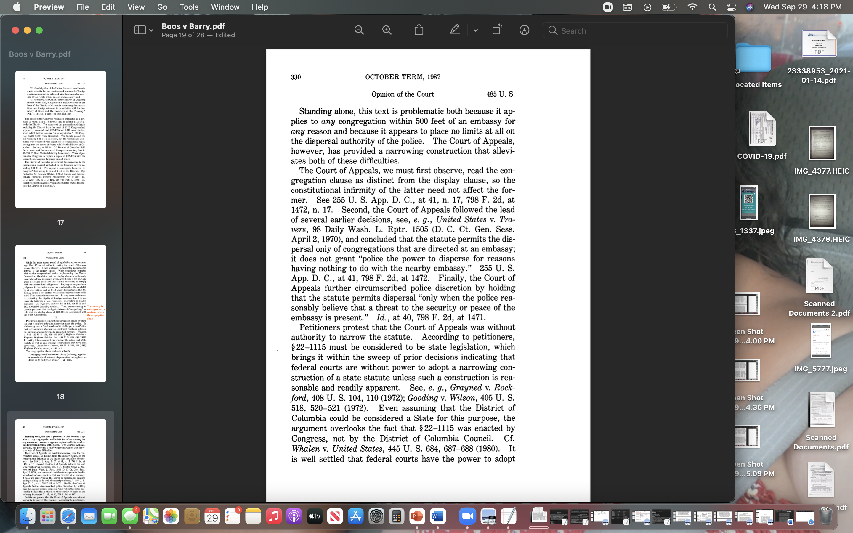Viewport: 853px width, 533px height.
Task: Open PowerPoint from the Dock
Action: 417,516
